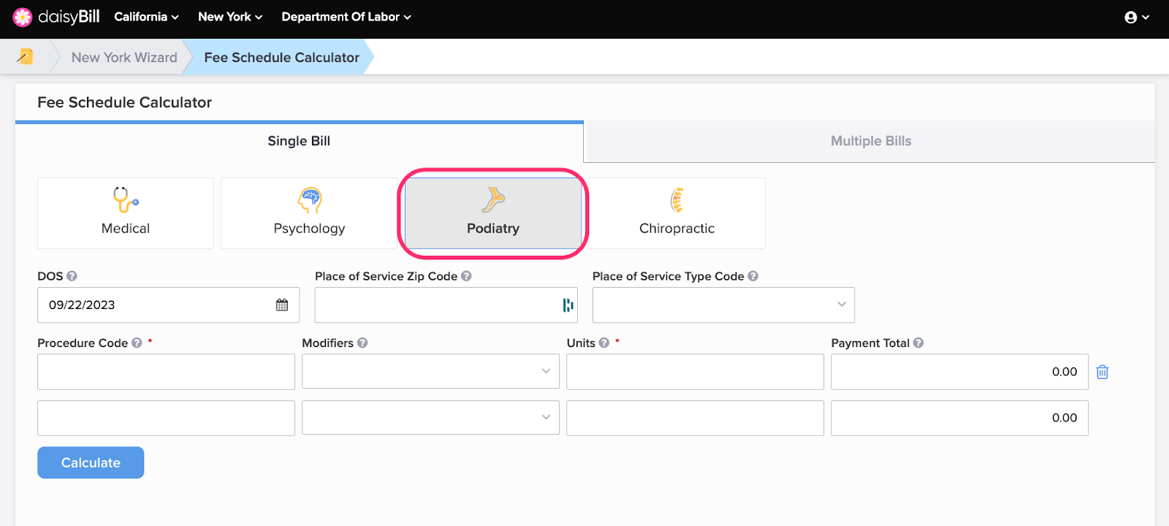Click second row Units field
The height and width of the screenshot is (526, 1169).
(695, 417)
